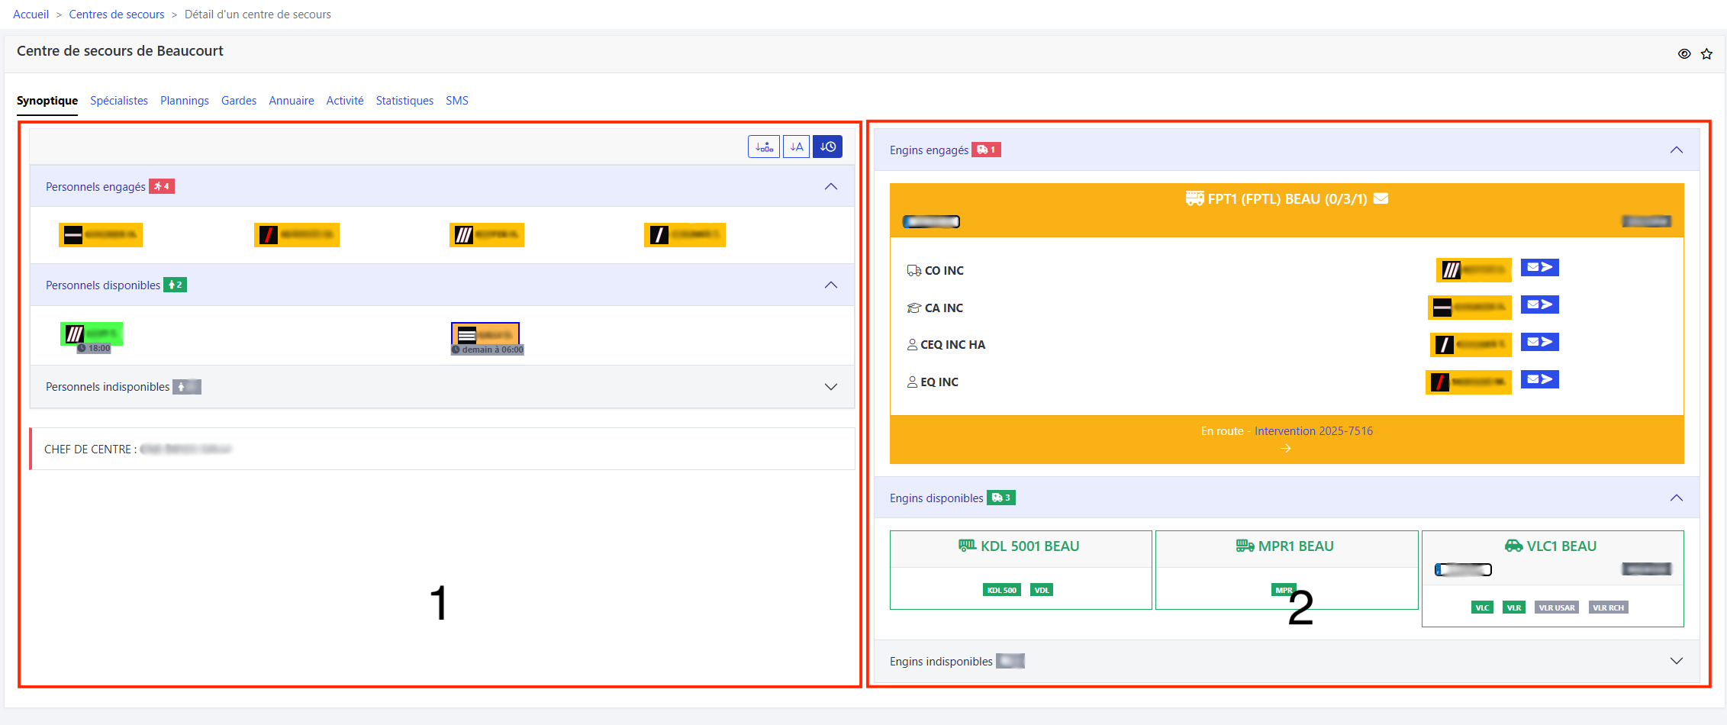
Task: Send message to CA INC crew member
Action: (x=1539, y=305)
